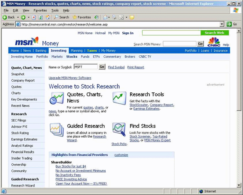
Task: Expand the Mail button dropdown arrow
Action: (x=110, y=17)
